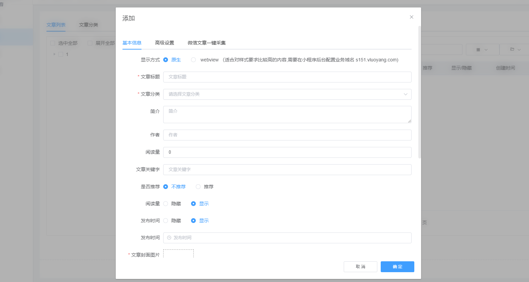Image resolution: width=529 pixels, height=282 pixels.
Task: Choose 推荐 radio option
Action: (198, 187)
